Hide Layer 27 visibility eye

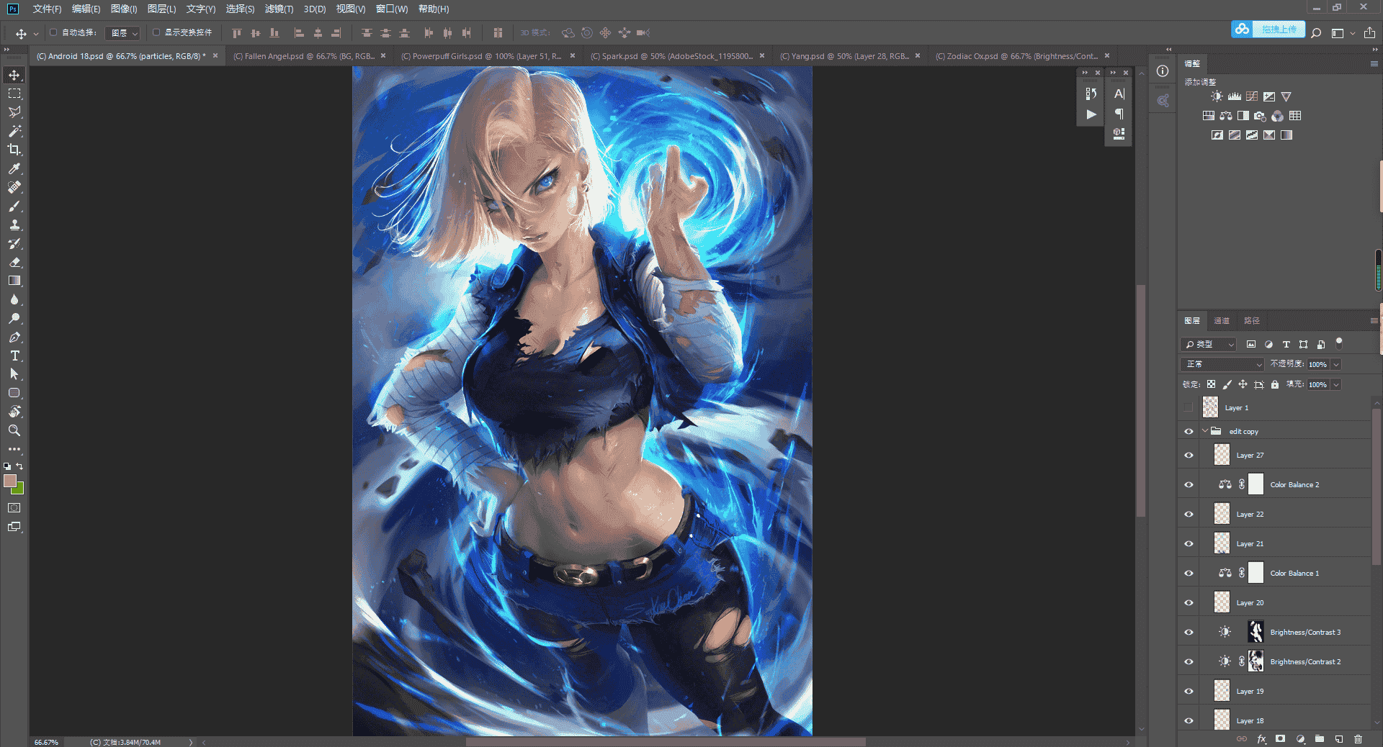1189,455
